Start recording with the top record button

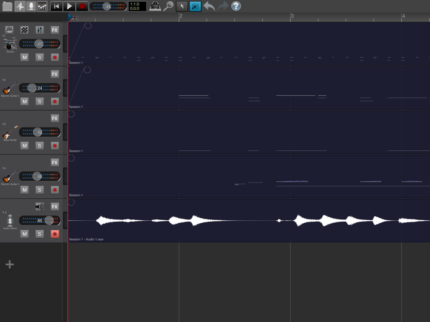pyautogui.click(x=82, y=6)
